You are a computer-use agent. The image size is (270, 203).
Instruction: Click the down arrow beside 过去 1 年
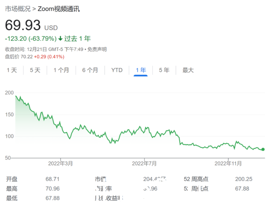click(x=60, y=38)
